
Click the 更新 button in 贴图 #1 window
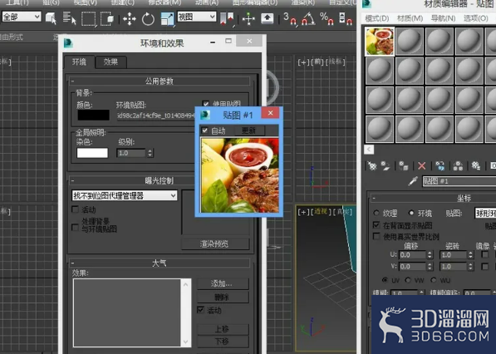[x=248, y=130]
